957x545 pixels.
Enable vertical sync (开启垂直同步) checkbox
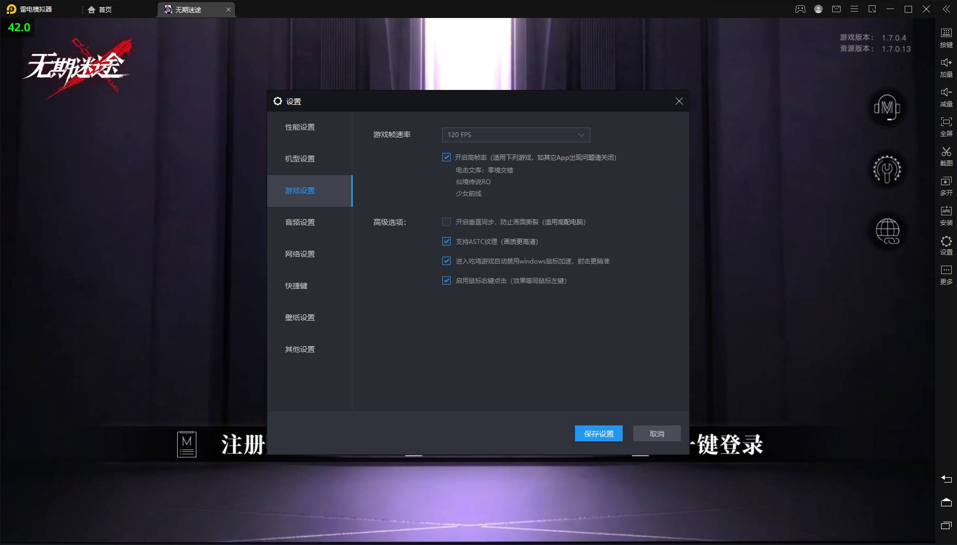pos(446,222)
